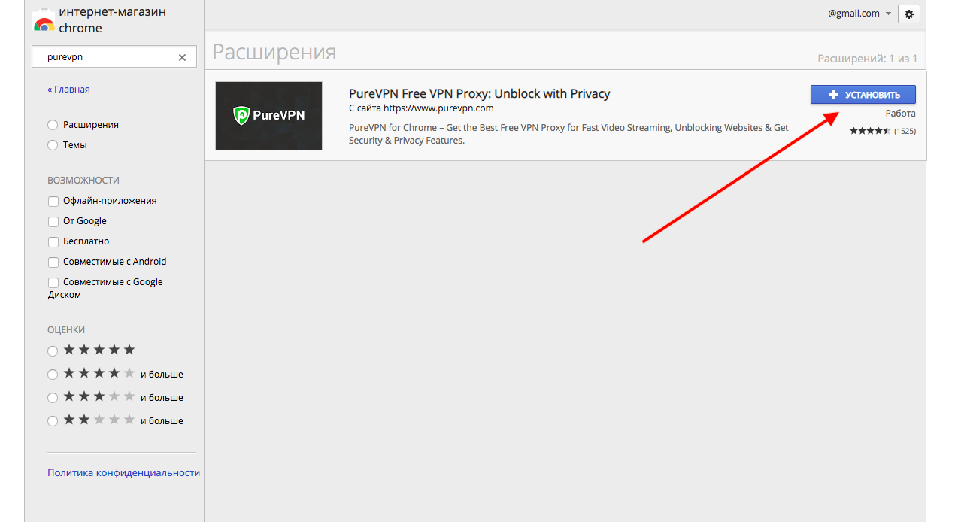Click the интернет-магазин chrome store title
The width and height of the screenshot is (955, 522).
[113, 20]
